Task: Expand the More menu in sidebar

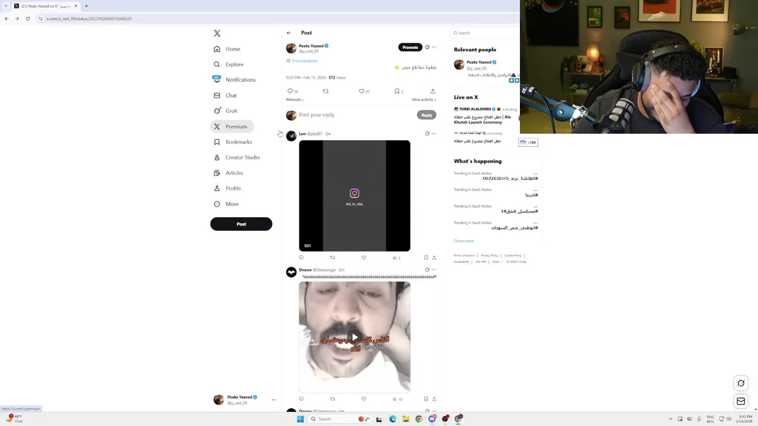Action: tap(226, 204)
